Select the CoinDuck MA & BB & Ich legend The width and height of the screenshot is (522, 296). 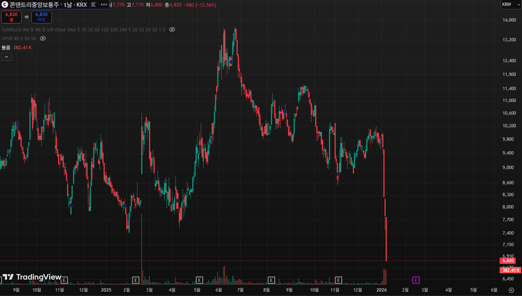point(83,29)
